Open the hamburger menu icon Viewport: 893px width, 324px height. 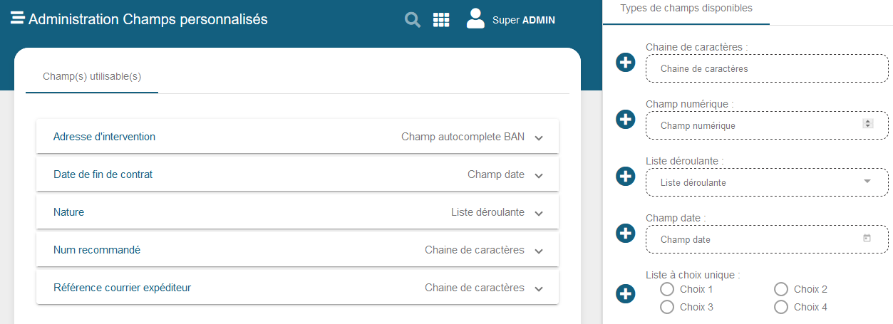(18, 19)
